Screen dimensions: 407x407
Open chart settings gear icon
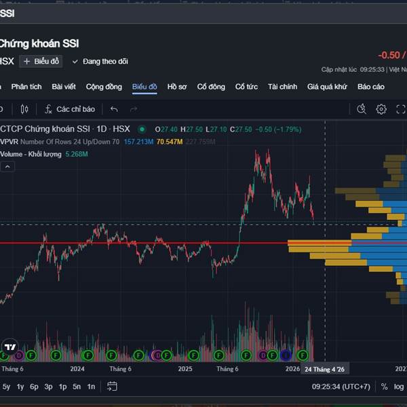click(381, 109)
